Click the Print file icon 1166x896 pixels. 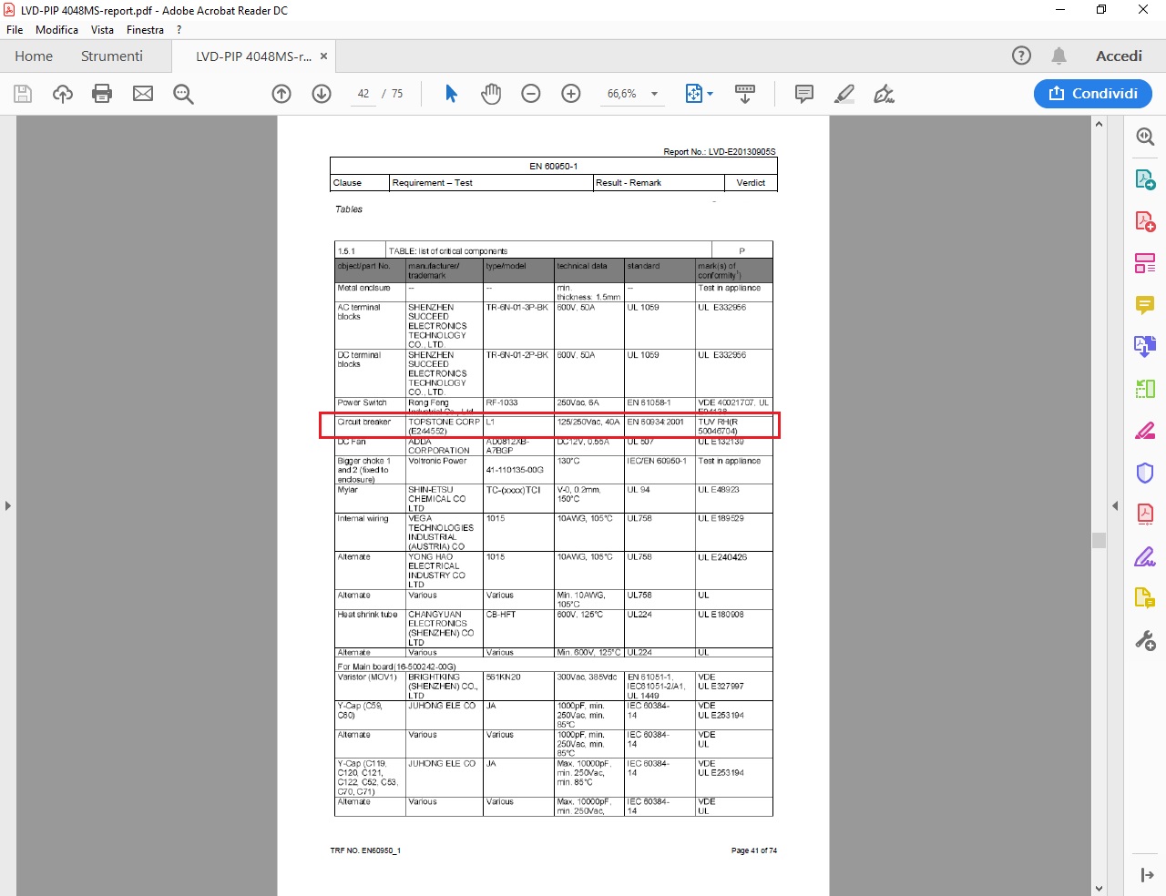click(102, 94)
